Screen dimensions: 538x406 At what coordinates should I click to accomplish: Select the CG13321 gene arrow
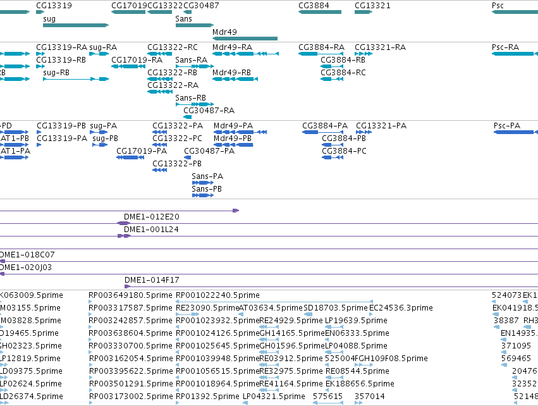pyautogui.click(x=364, y=12)
